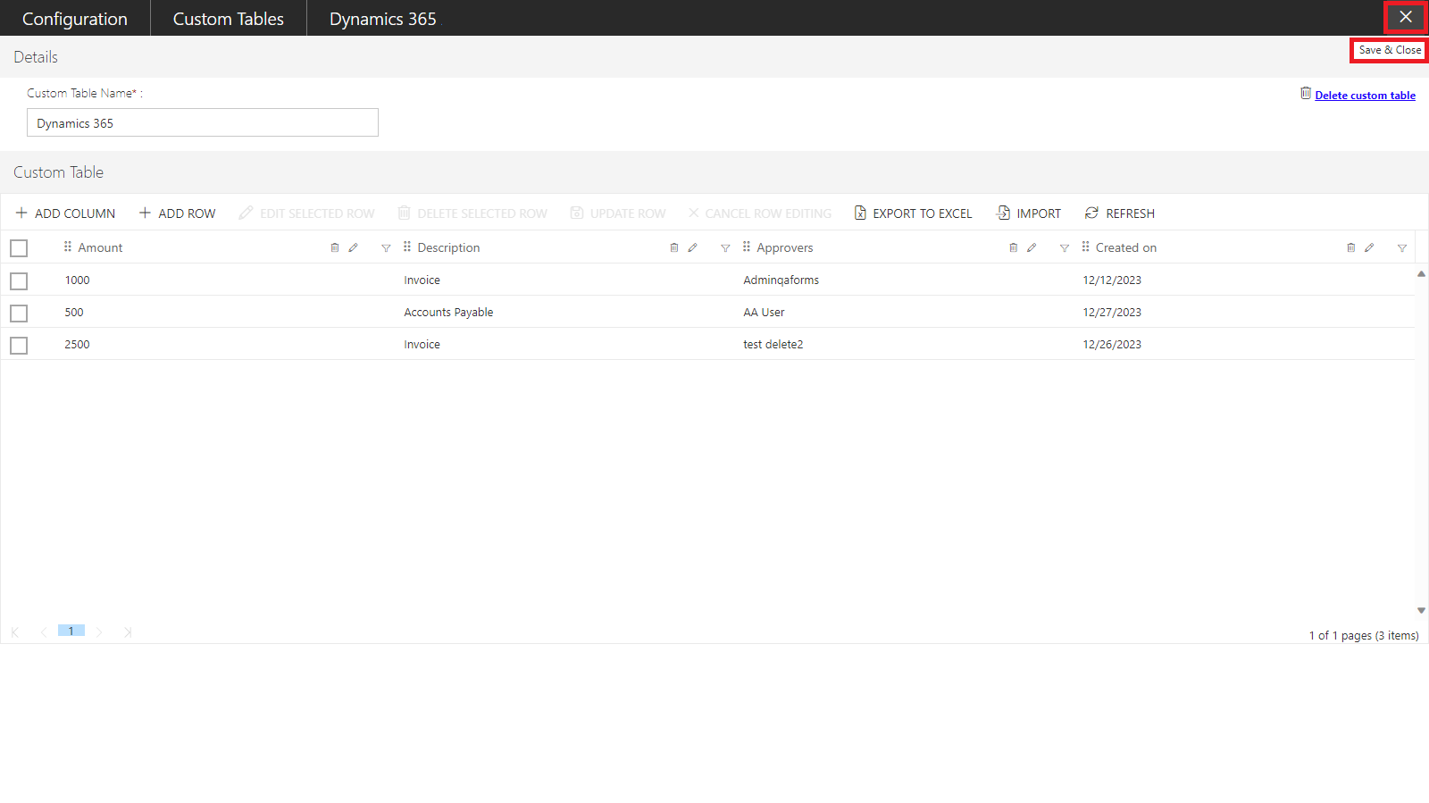Click ADD COLUMN in the toolbar
This screenshot has width=1429, height=803.
(65, 213)
